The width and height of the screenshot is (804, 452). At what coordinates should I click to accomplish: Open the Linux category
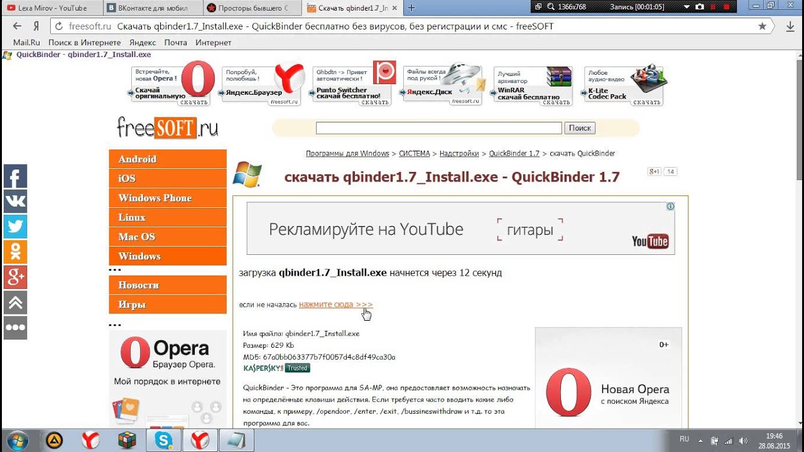[x=168, y=217]
